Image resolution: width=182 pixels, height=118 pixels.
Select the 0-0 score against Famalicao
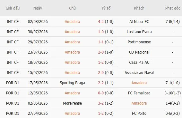(x=101, y=93)
